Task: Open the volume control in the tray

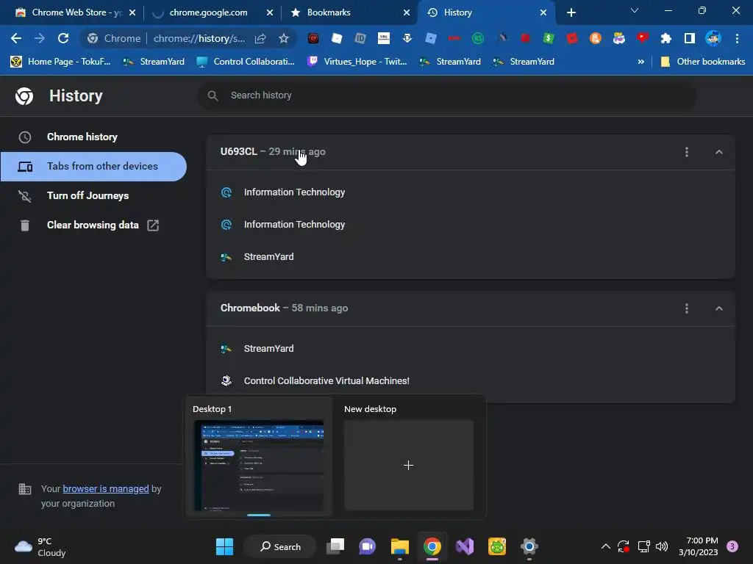Action: point(662,546)
